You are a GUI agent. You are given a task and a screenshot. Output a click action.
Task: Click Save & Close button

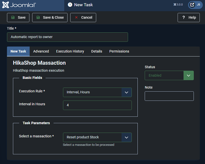[x=50, y=17]
